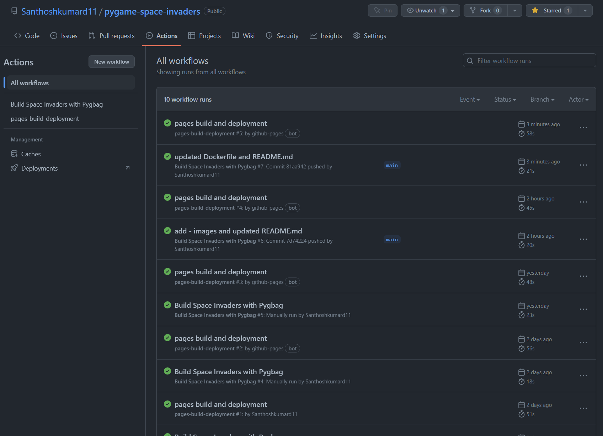Open the Build Space Invaders with Pygbag run #4 title

[x=229, y=372]
